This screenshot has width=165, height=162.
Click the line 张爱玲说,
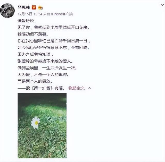(27, 21)
